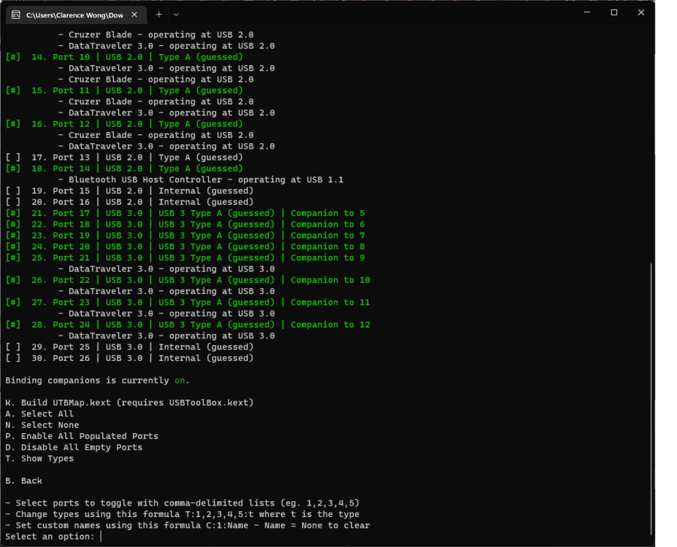This screenshot has width=677, height=547.
Task: Click the '14. Port 10 | USB 2.0' row
Action: click(124, 57)
